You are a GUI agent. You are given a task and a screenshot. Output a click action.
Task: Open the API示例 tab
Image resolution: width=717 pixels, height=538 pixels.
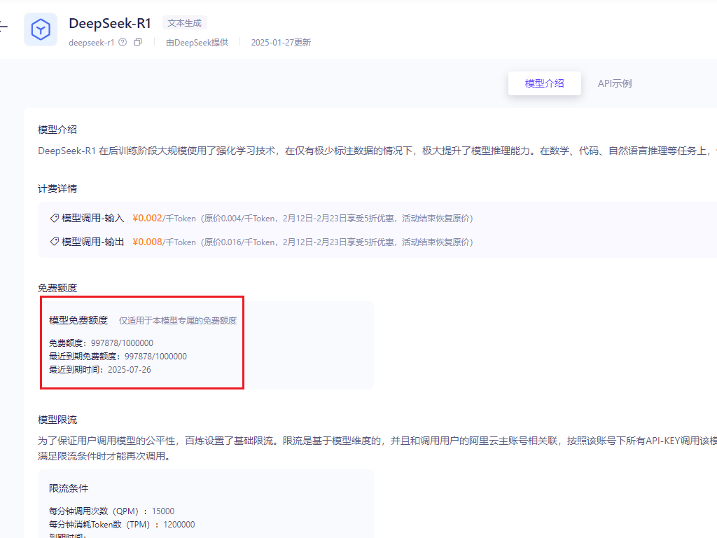(x=615, y=83)
